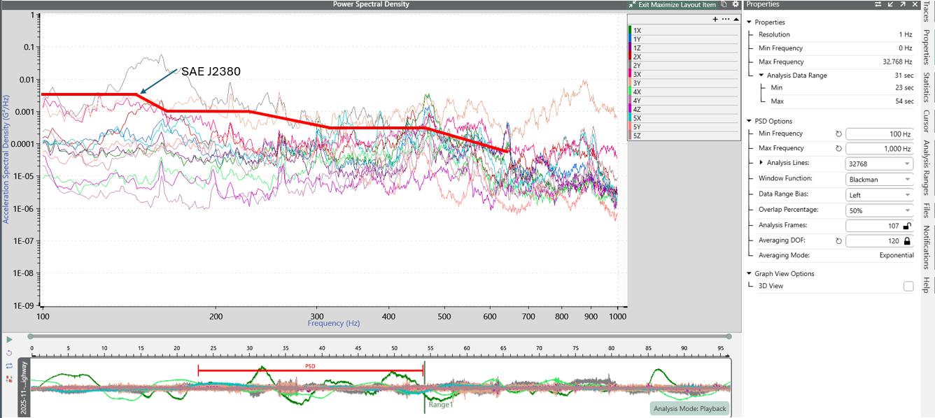Open the Overlap Percentage dropdown

[880, 210]
